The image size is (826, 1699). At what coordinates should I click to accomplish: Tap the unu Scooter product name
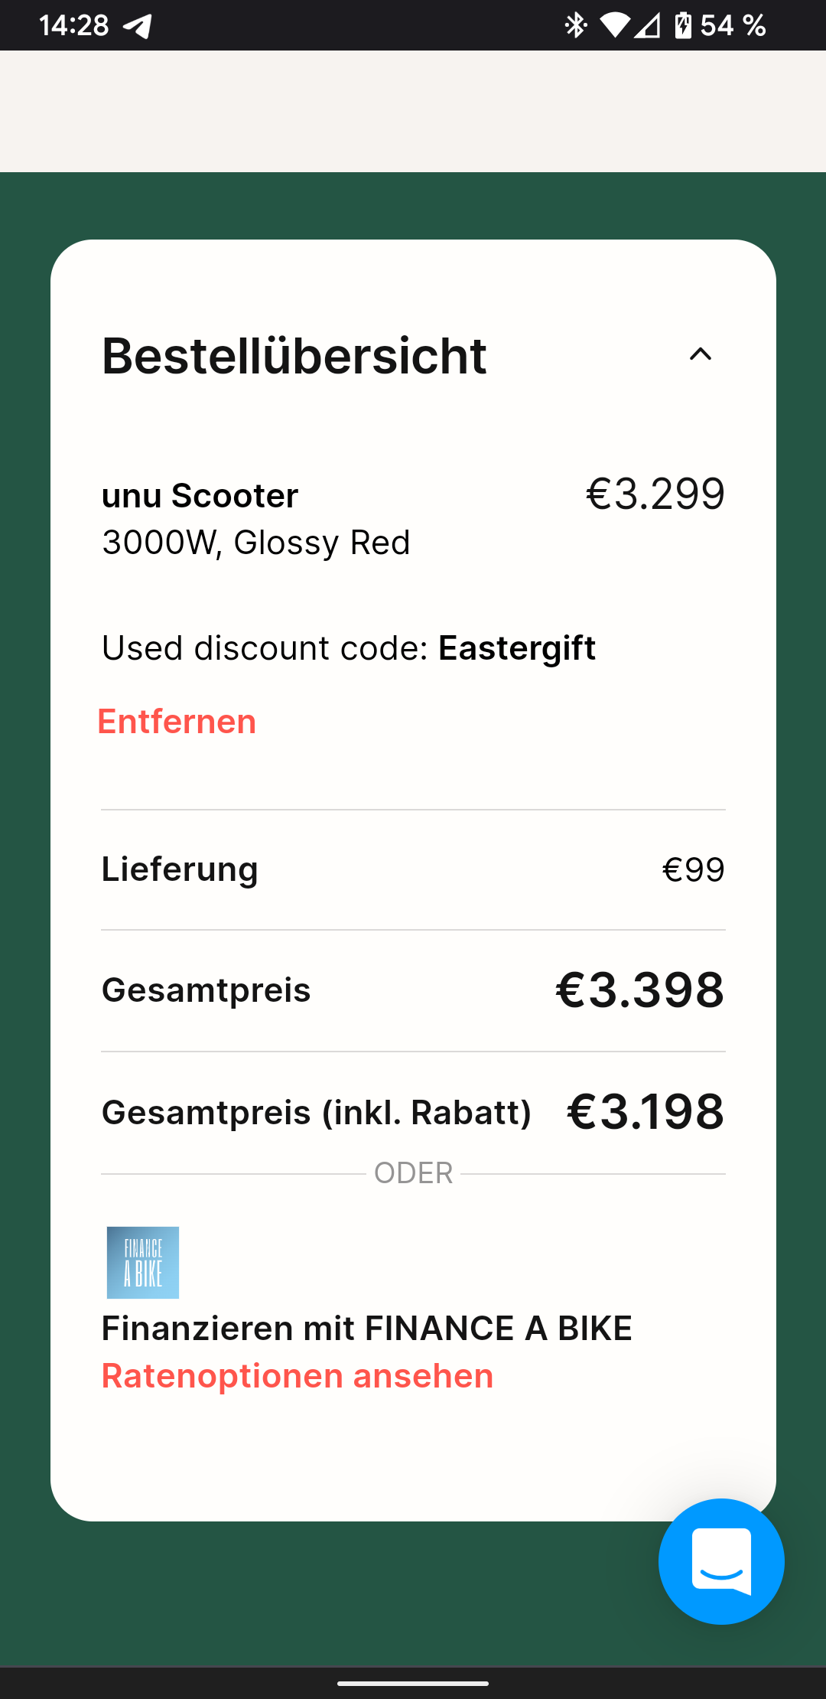click(x=200, y=496)
